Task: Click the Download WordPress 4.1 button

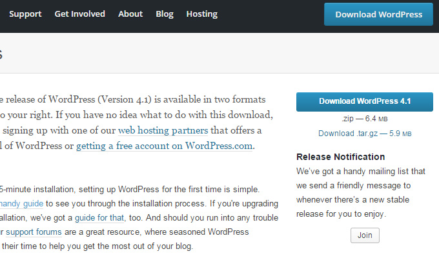Action: pos(365,101)
